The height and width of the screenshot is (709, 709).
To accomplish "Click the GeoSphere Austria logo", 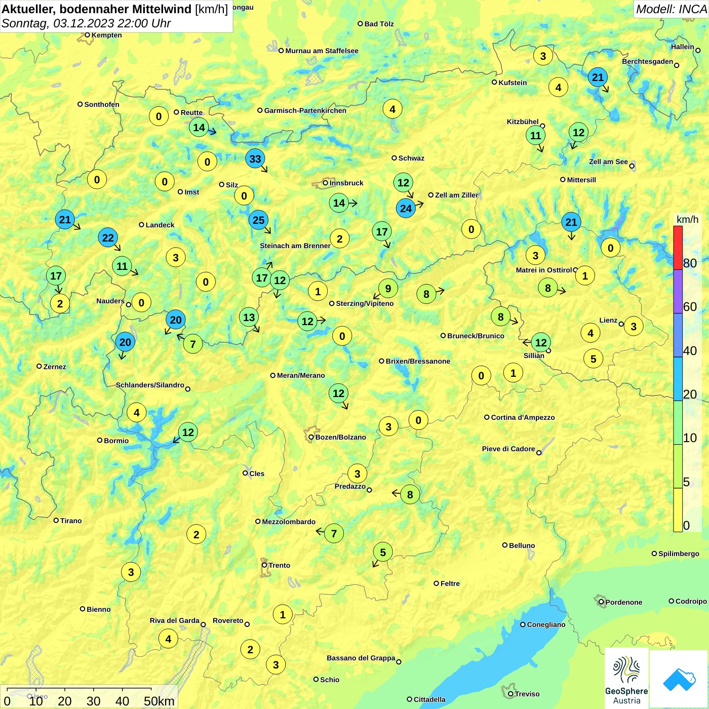I will coord(626,680).
